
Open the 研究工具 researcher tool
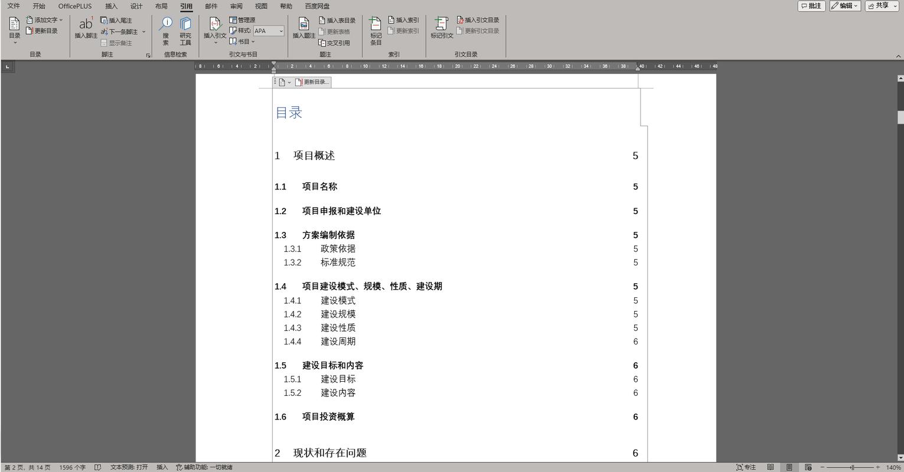click(185, 31)
